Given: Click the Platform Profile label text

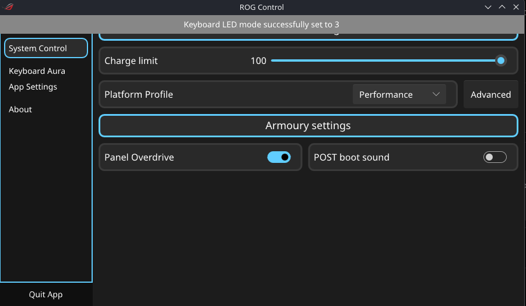Looking at the screenshot, I should pyautogui.click(x=139, y=94).
